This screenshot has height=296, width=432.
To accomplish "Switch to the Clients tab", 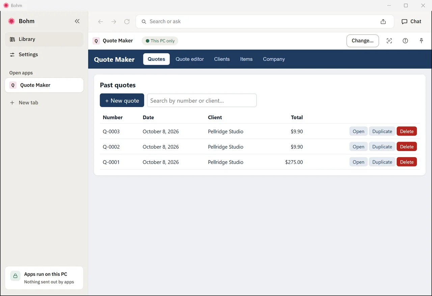I will (x=222, y=59).
